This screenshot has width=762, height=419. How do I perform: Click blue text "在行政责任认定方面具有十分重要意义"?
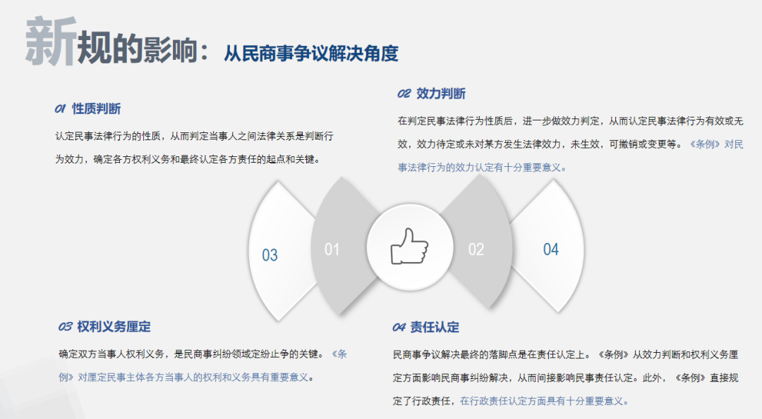pos(544,401)
